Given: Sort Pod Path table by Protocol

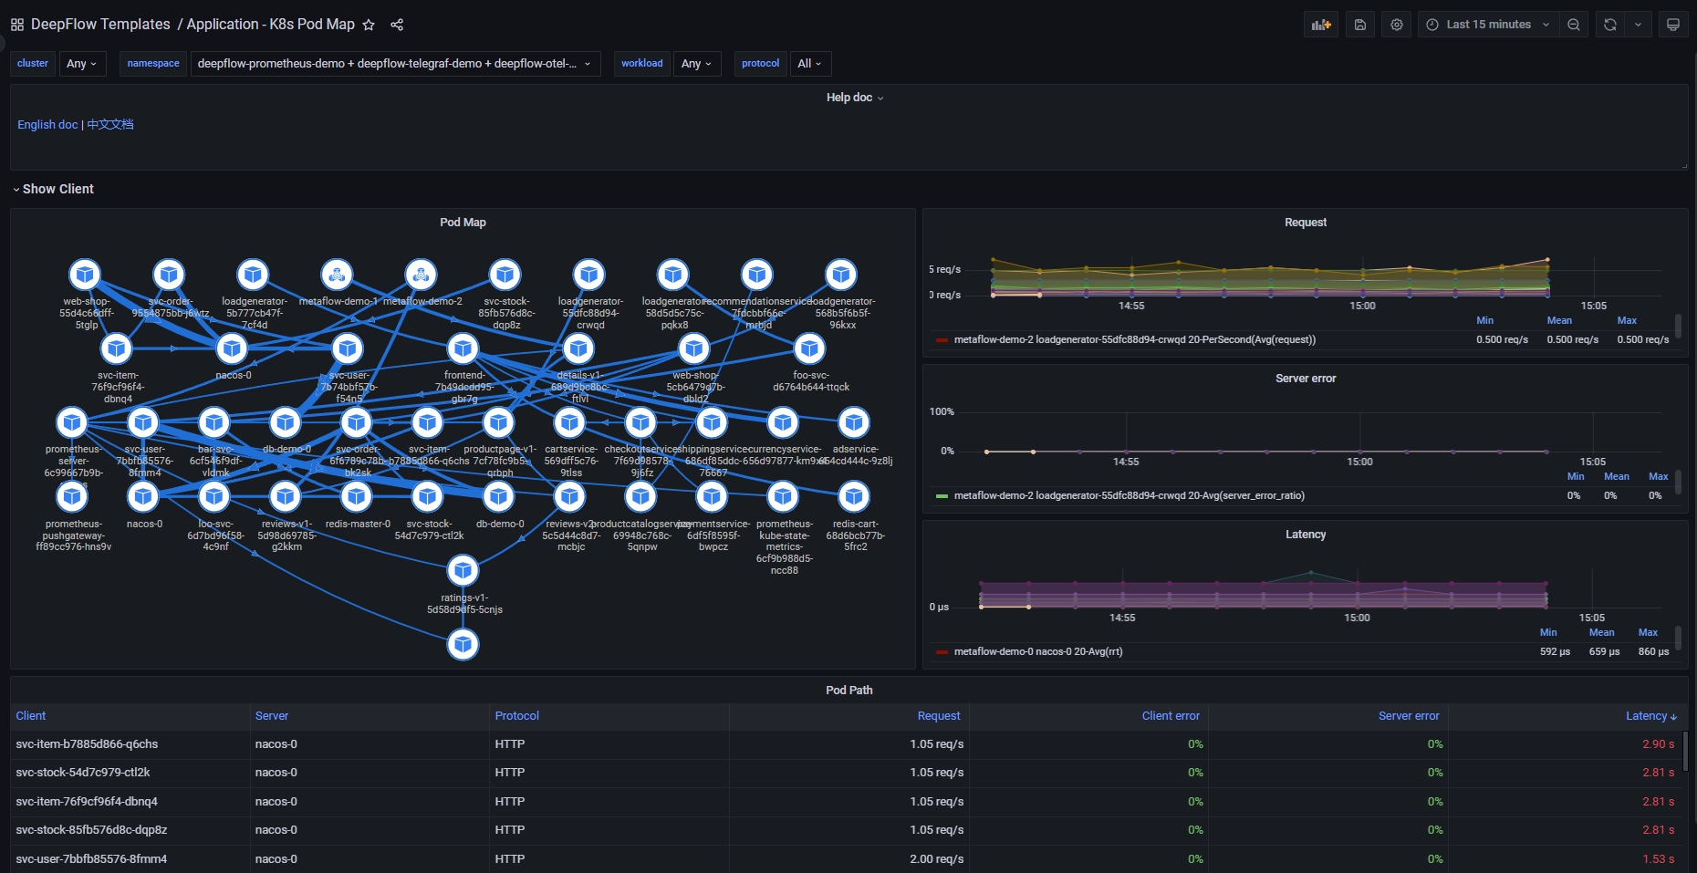Looking at the screenshot, I should pos(516,716).
